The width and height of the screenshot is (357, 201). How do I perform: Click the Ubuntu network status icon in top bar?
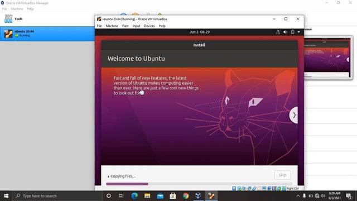pos(278,32)
